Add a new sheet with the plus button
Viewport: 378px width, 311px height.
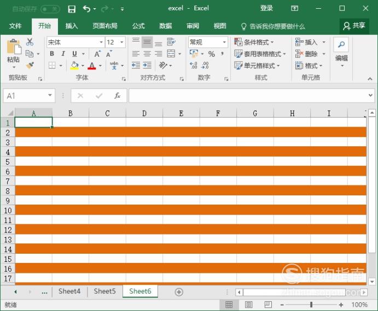tap(179, 292)
